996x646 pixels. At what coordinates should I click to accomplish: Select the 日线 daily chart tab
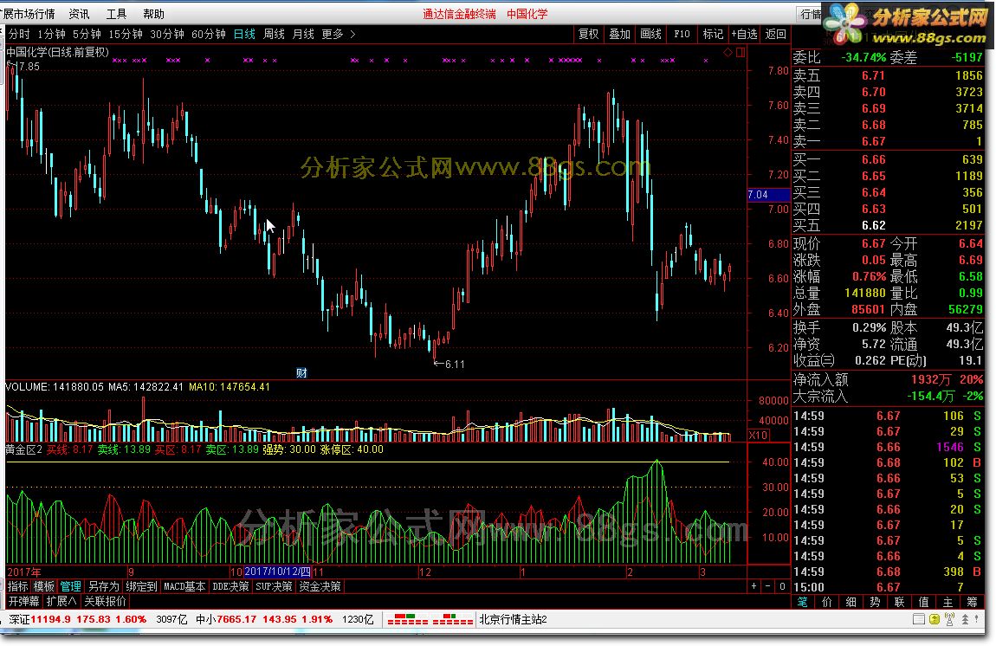[x=244, y=35]
